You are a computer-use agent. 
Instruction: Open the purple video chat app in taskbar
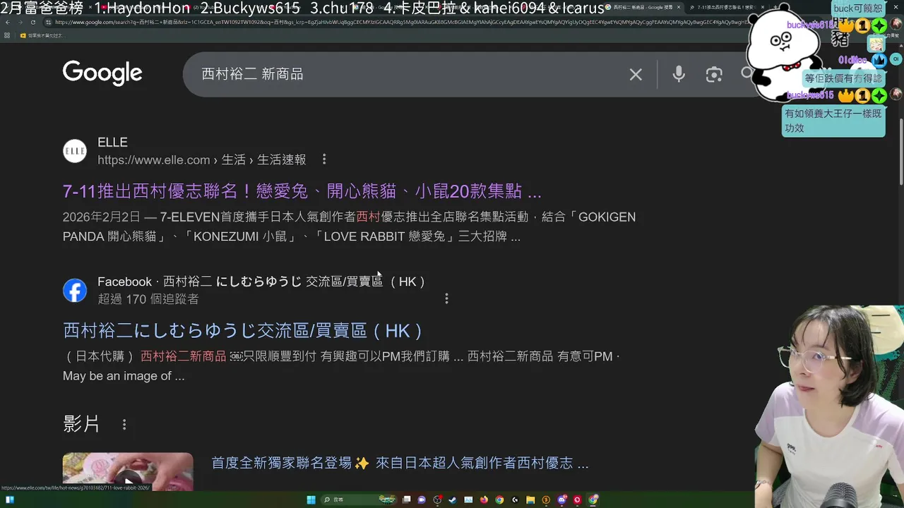(x=422, y=500)
